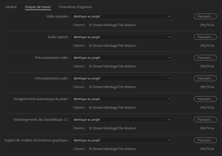222x156 pixels.
Task: Browse folder for Prévisualisations vidéo
Action: pos(205,58)
